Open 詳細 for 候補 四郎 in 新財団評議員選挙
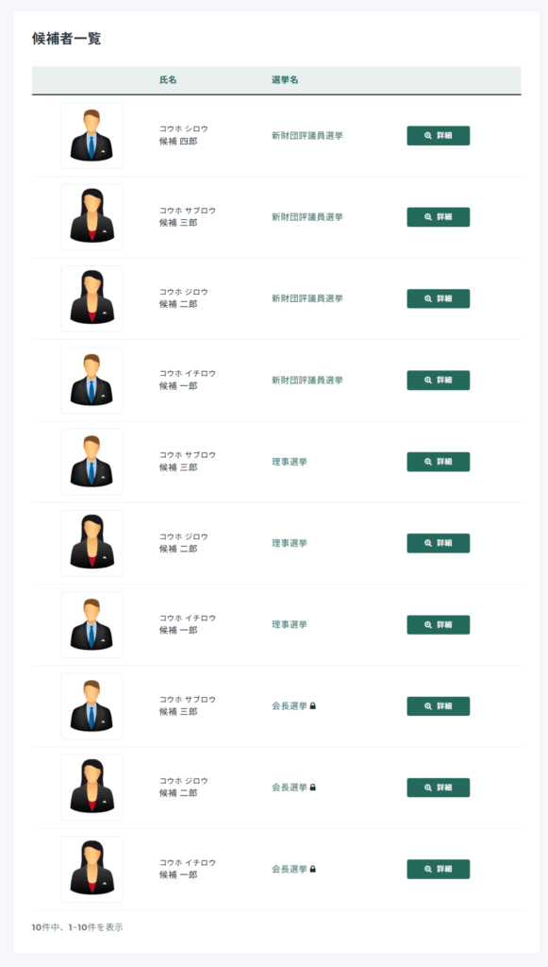548x967 pixels. tap(438, 136)
